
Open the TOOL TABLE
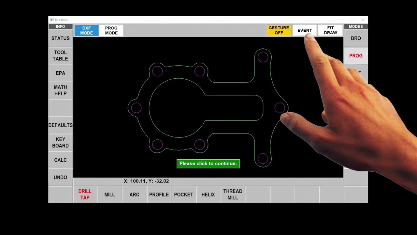pos(61,55)
